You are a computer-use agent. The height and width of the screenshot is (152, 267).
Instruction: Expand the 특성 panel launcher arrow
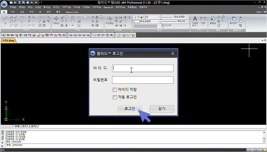188,30
